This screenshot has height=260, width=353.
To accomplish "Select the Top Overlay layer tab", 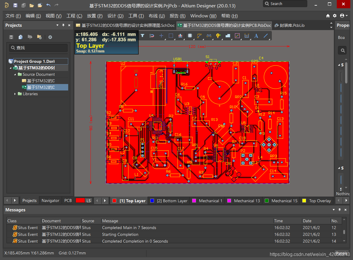I will point(317,201).
